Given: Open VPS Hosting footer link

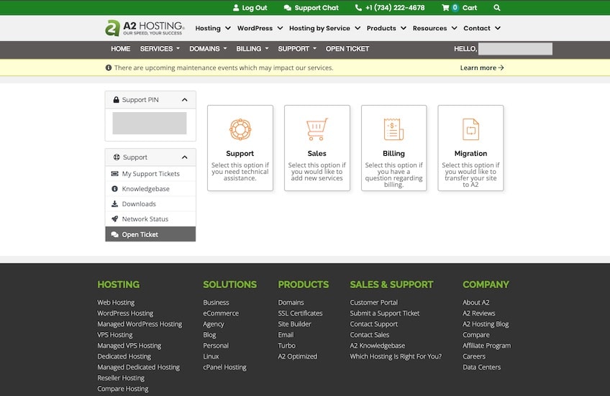Looking at the screenshot, I should click(115, 335).
